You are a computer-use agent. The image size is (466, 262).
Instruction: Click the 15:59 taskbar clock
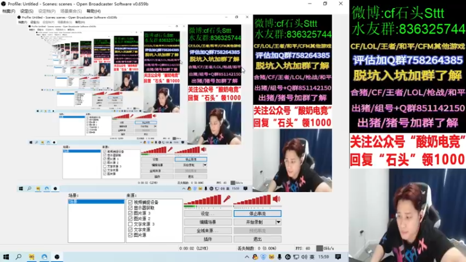click(x=323, y=257)
